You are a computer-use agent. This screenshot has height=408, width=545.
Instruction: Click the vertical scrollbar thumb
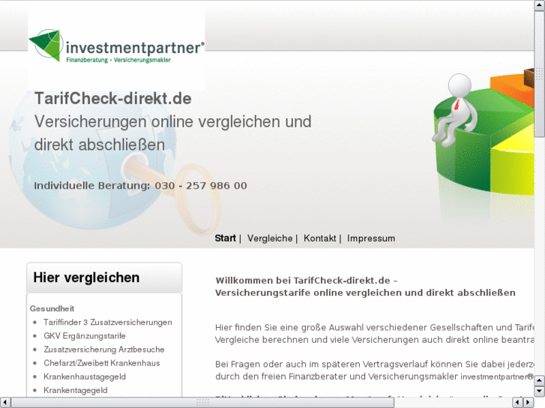pos(540,74)
